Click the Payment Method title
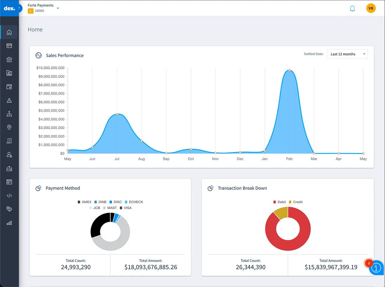 click(63, 188)
